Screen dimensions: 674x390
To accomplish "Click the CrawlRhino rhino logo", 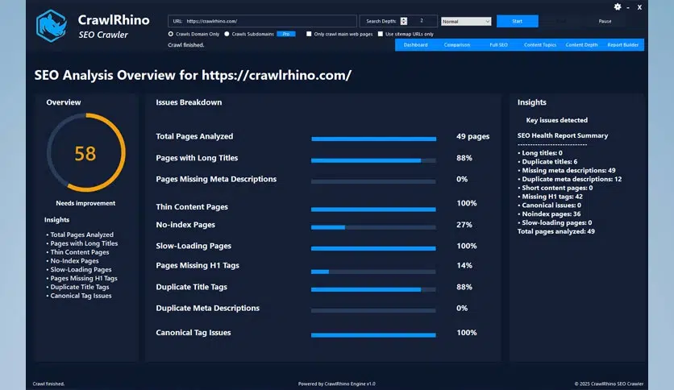I will [51, 25].
